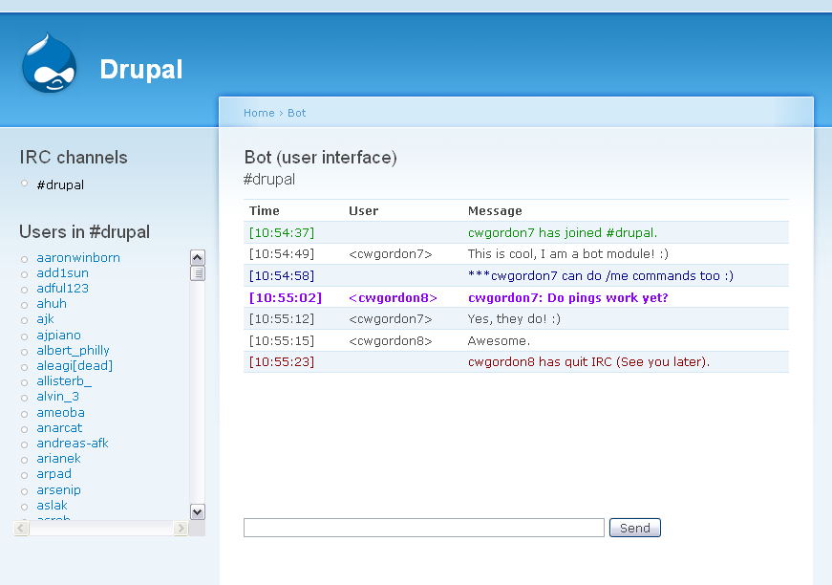Image resolution: width=832 pixels, height=585 pixels.
Task: Select andreas-afk in the user list
Action: (72, 444)
